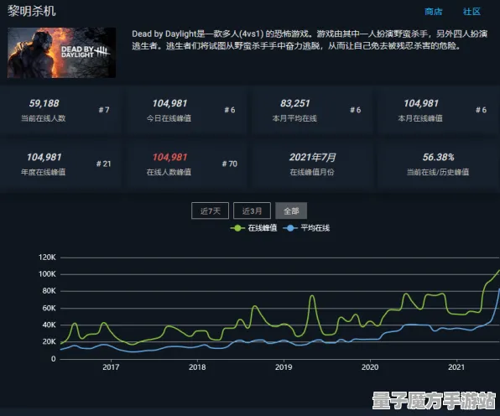Click the 当前在线/历史峰值 label
Screen dimensions: 500x416
pyautogui.click(x=438, y=172)
